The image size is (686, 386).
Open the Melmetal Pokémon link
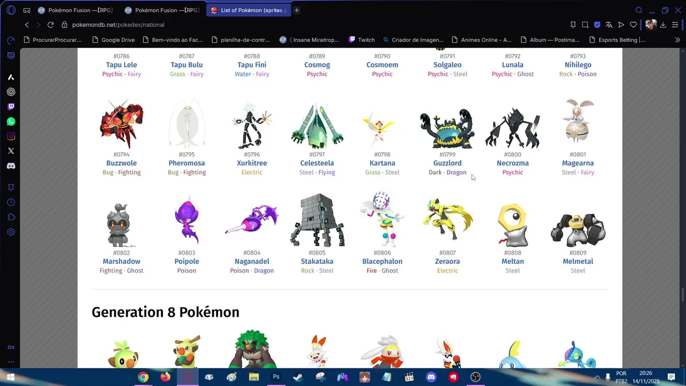tap(578, 262)
